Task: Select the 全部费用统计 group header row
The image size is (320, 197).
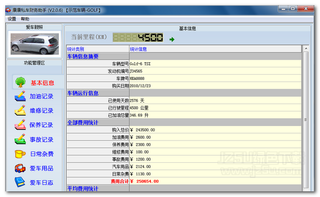Action: (184, 123)
